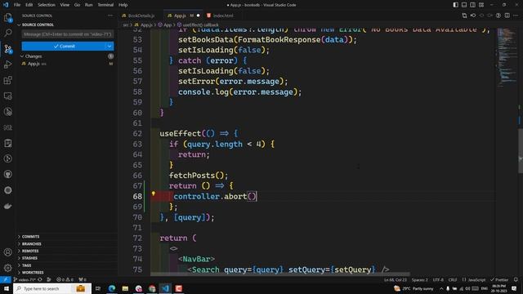523x294 pixels.
Task: Open the Search view in activity bar
Action: (7, 33)
